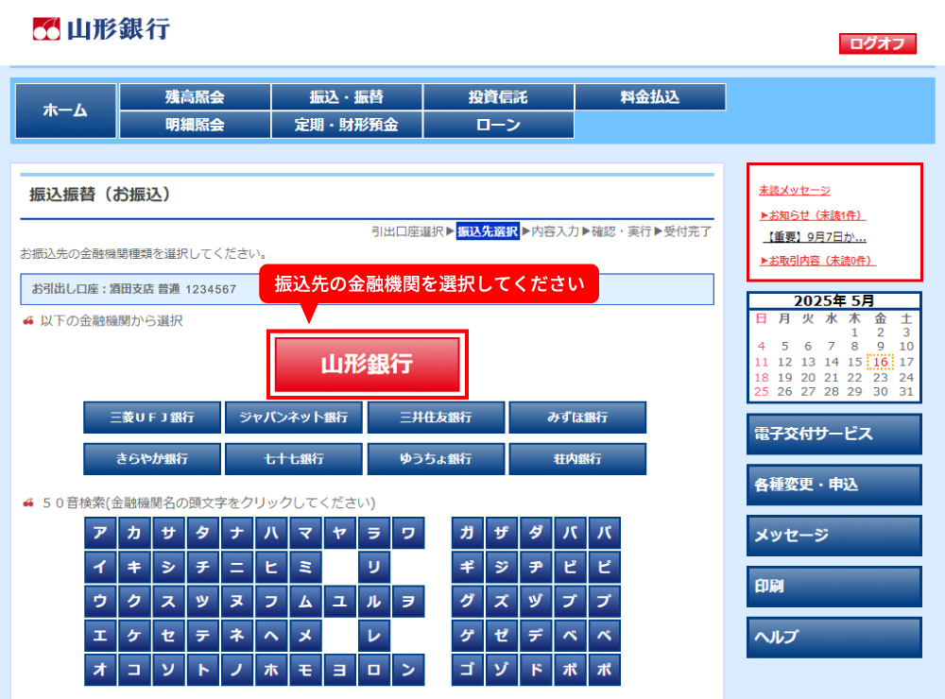Choose 三井住友銀行 as transfer destination
Viewport: 945px width, 699px height.
point(436,418)
